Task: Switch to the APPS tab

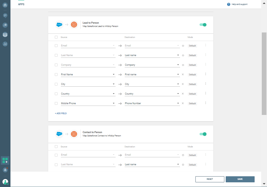Action: (x=21, y=4)
